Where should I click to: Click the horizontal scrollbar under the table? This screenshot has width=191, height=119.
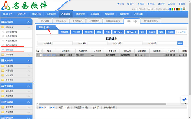click(x=102, y=104)
